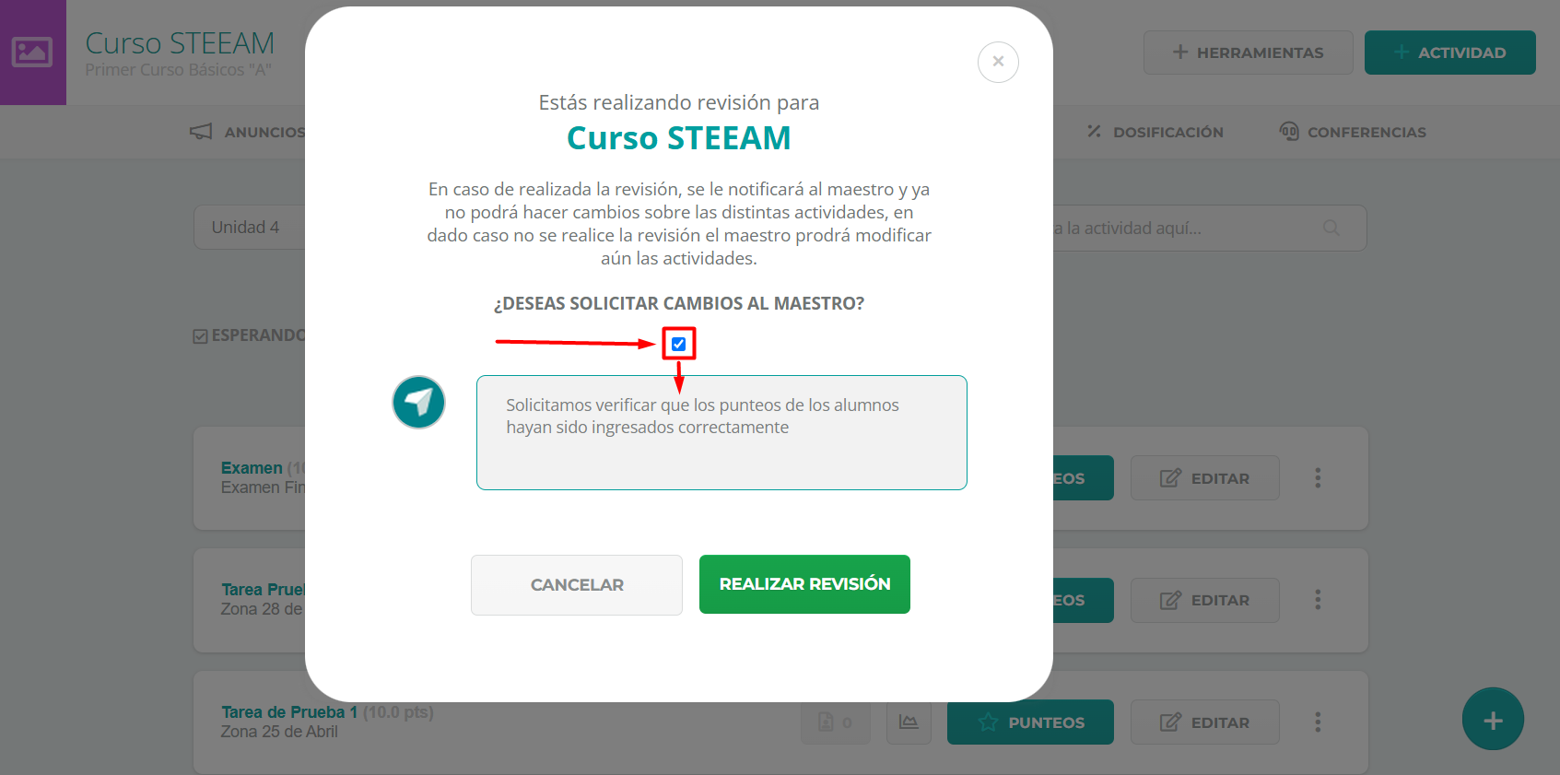Close the revision dialog with X icon
The width and height of the screenshot is (1560, 775).
(x=998, y=62)
